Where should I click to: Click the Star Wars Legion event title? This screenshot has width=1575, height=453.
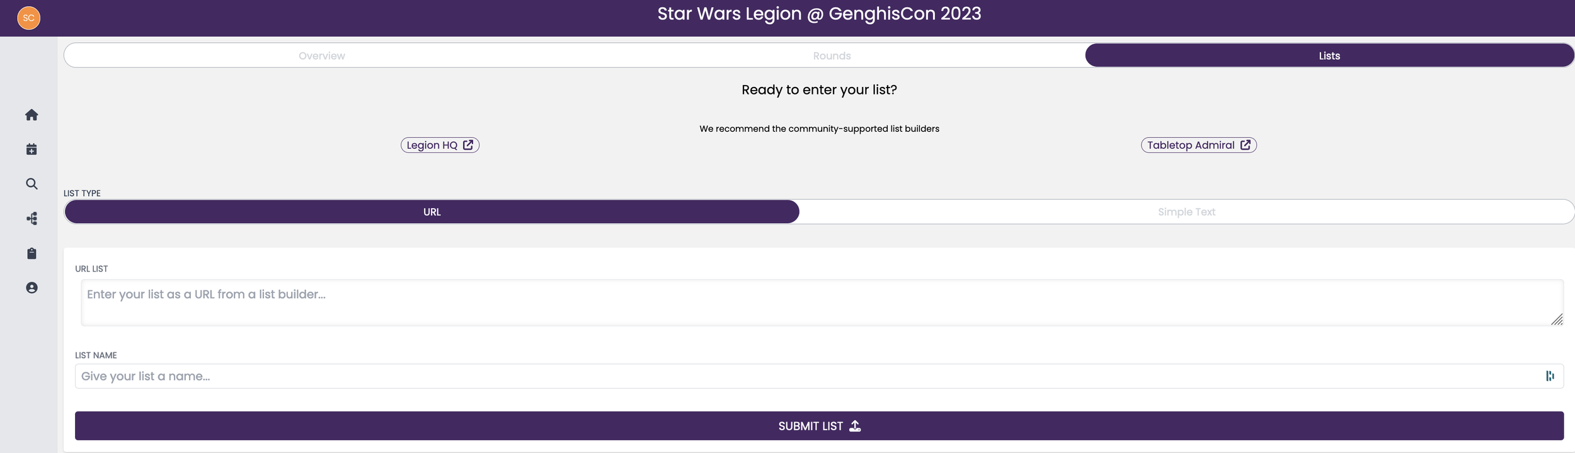point(819,14)
